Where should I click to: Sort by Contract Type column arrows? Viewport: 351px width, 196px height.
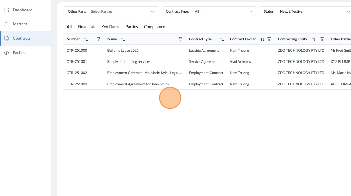222,39
